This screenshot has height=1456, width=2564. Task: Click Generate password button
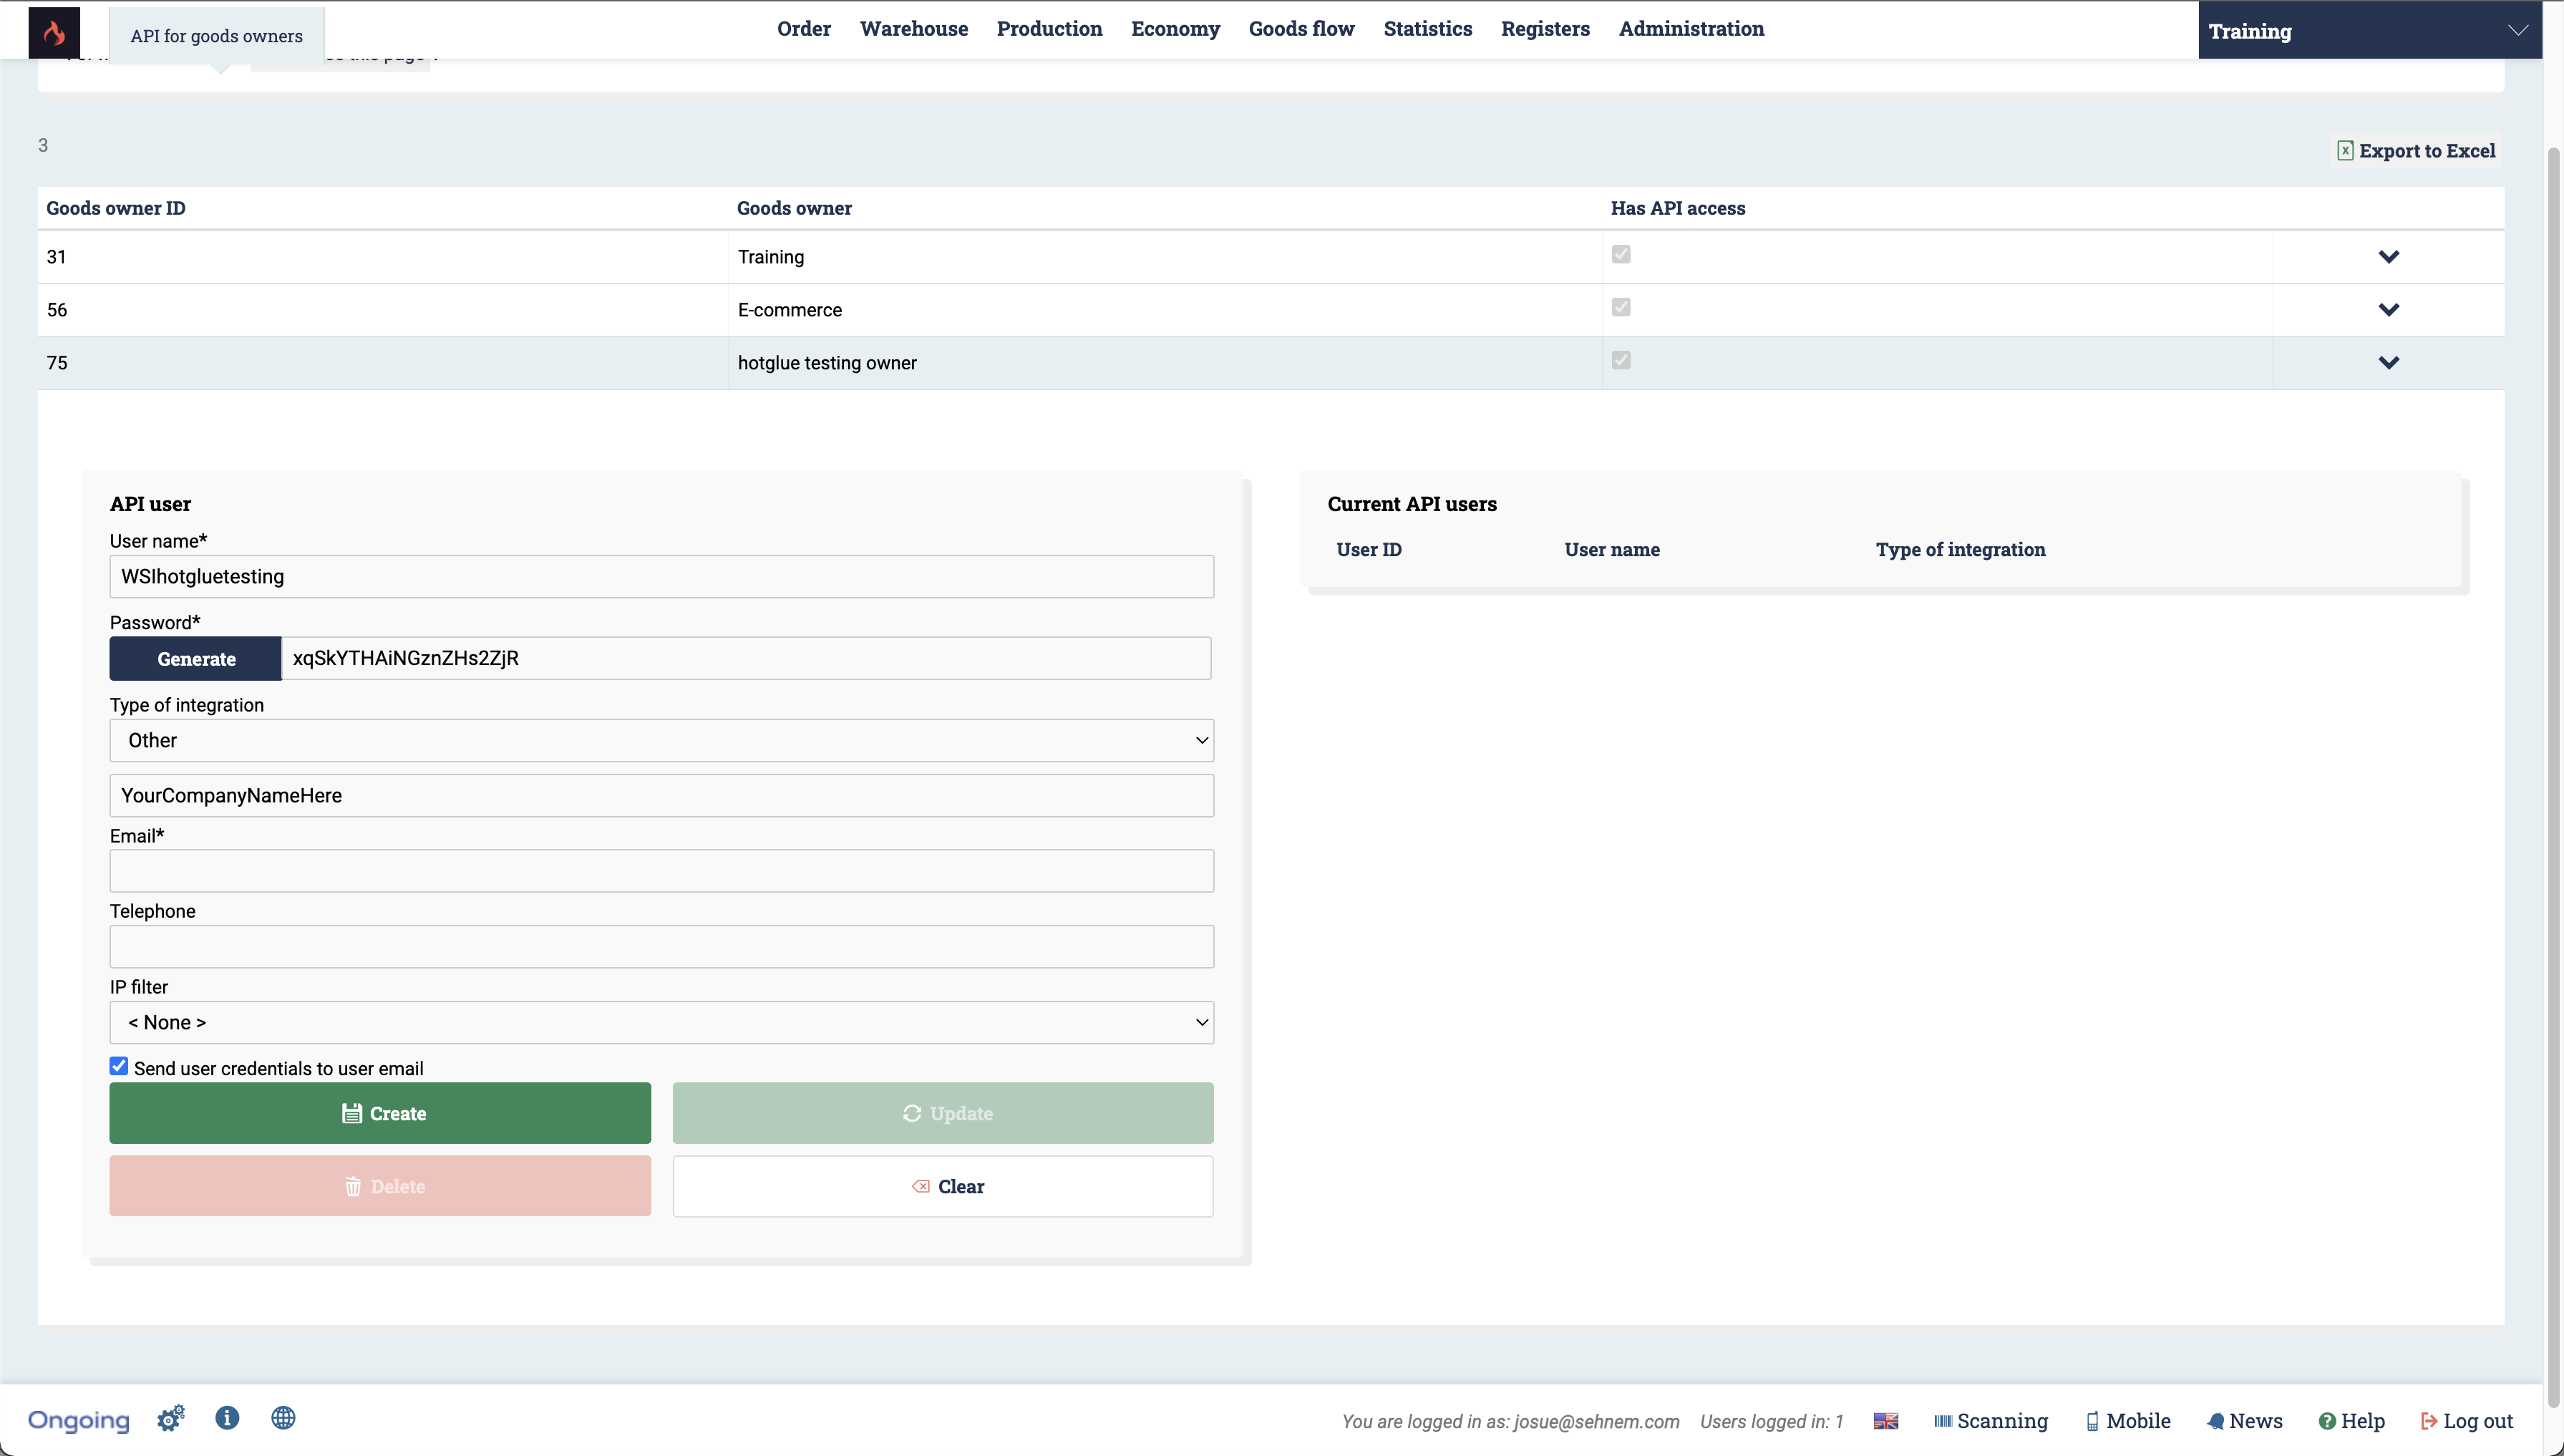pyautogui.click(x=196, y=659)
